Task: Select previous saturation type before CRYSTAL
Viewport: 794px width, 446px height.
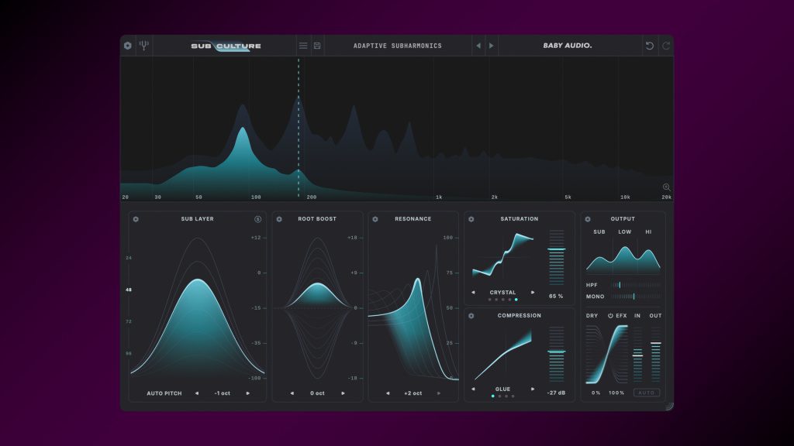Action: [x=474, y=292]
